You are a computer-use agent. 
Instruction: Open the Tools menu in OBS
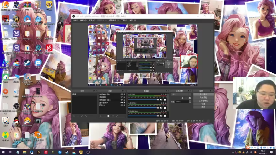pos(124,20)
